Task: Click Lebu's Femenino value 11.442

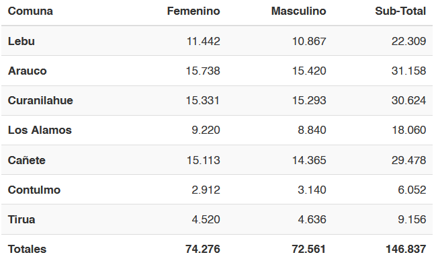Action: click(204, 41)
